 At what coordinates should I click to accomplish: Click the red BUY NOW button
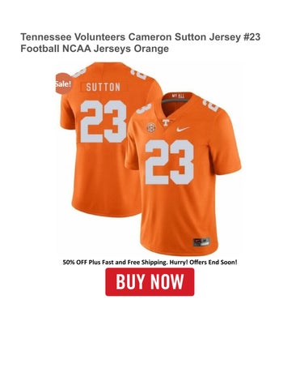[150, 282]
